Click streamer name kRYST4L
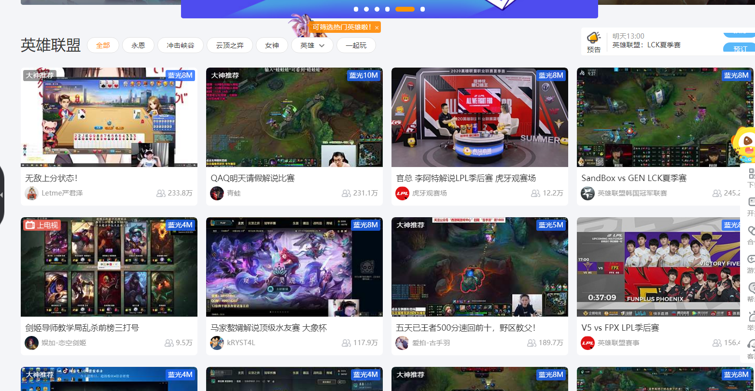Image resolution: width=755 pixels, height=391 pixels. 241,343
